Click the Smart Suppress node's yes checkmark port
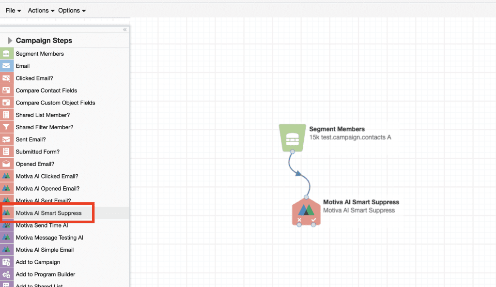The width and height of the screenshot is (496, 287). [313, 221]
